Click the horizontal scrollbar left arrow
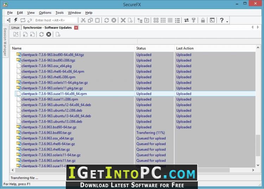This screenshot has width=264, height=189. [13, 170]
